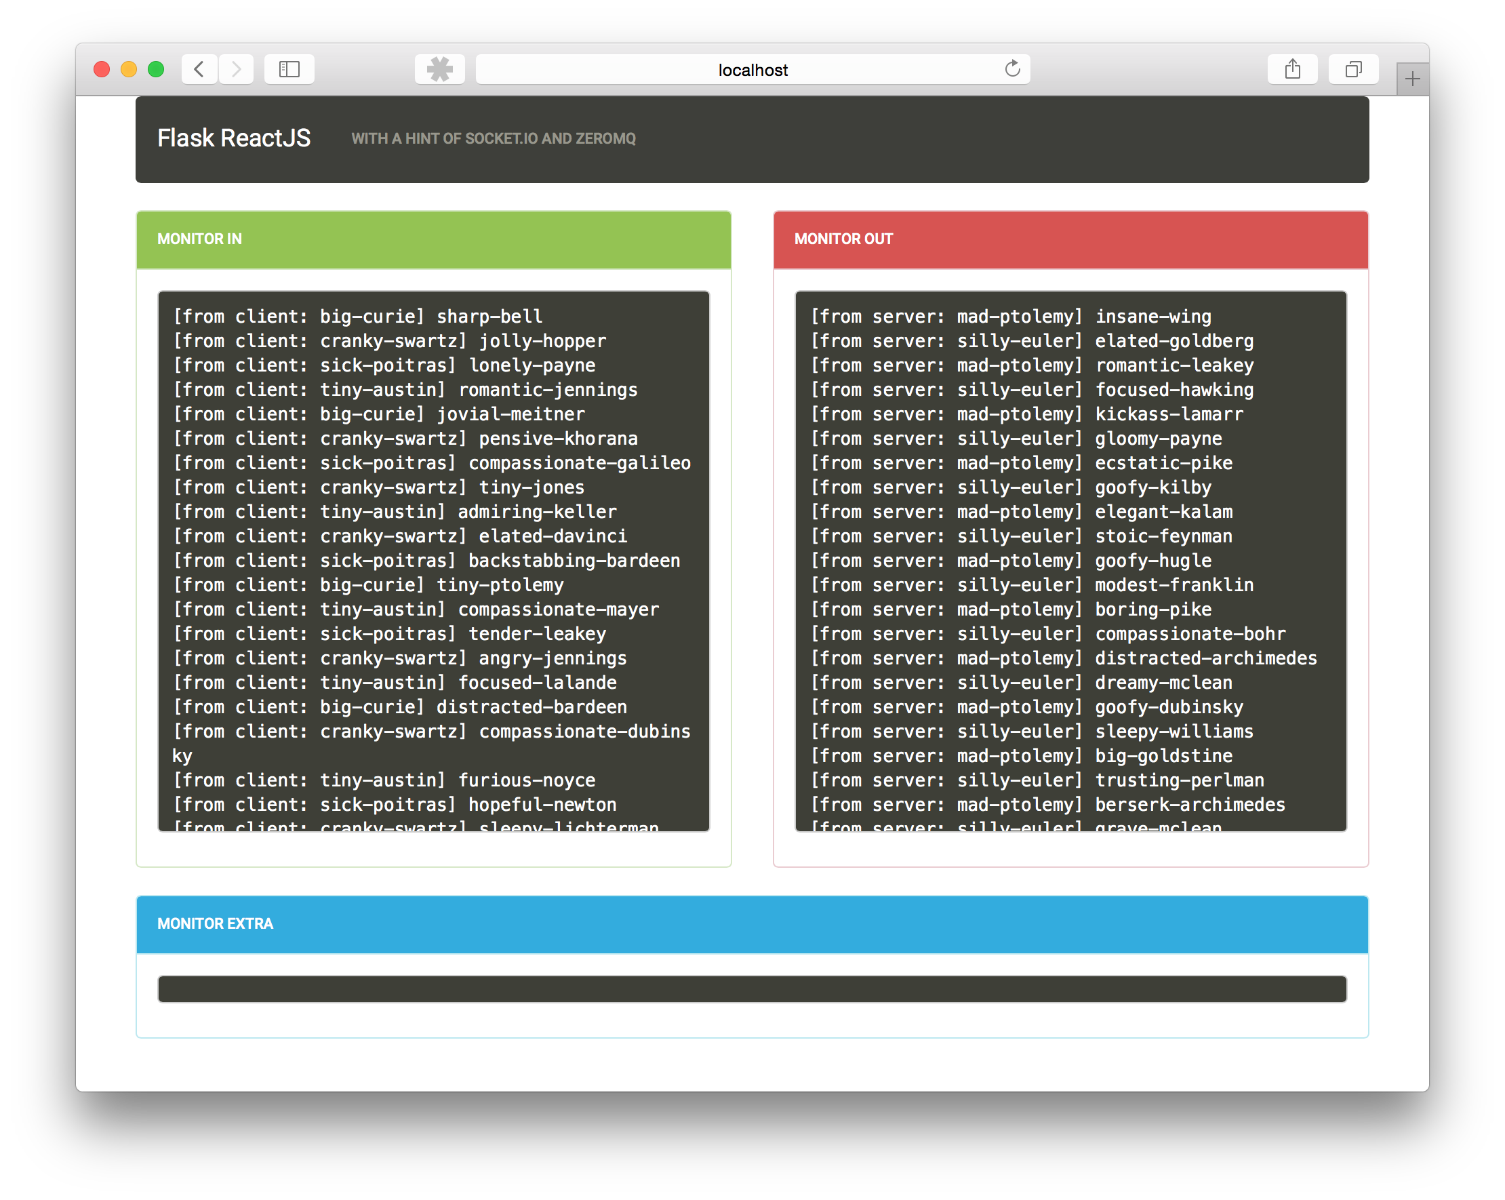Show all tabs overview icon
The width and height of the screenshot is (1505, 1200).
pyautogui.click(x=1353, y=69)
